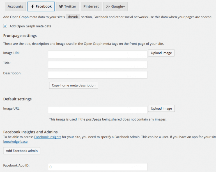Focus the Frontpage Title input field
The width and height of the screenshot is (216, 172).
click(x=98, y=65)
